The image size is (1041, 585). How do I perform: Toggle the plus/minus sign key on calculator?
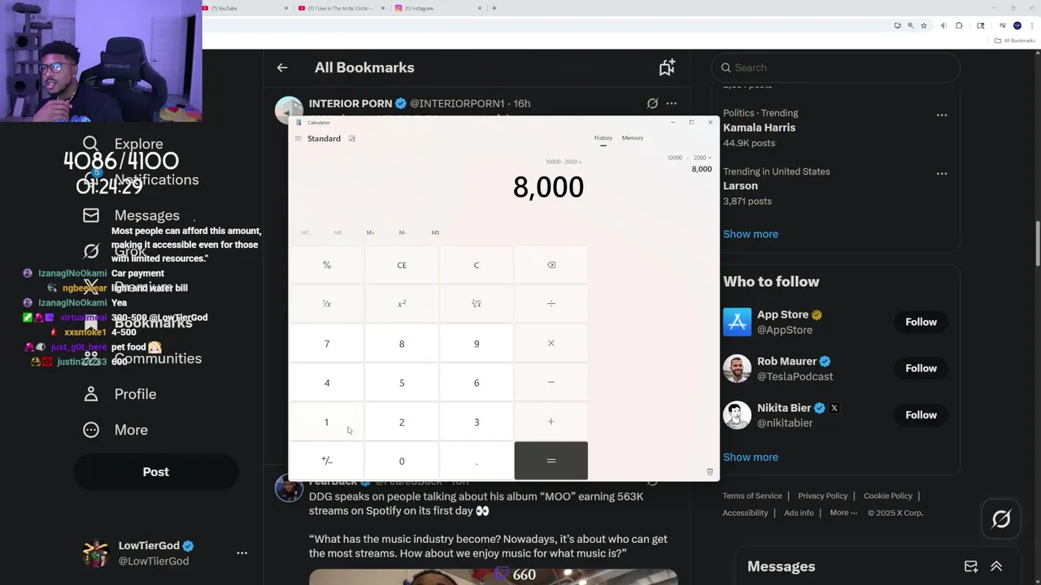point(327,461)
